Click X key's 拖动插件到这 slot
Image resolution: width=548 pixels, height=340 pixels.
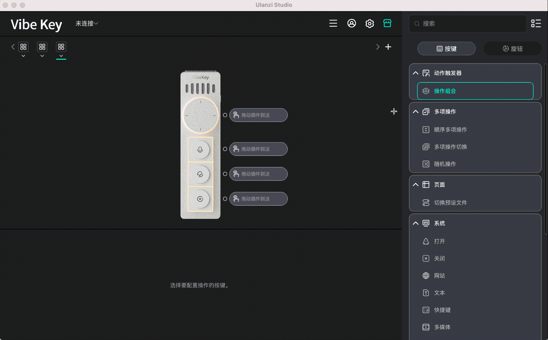click(x=258, y=199)
